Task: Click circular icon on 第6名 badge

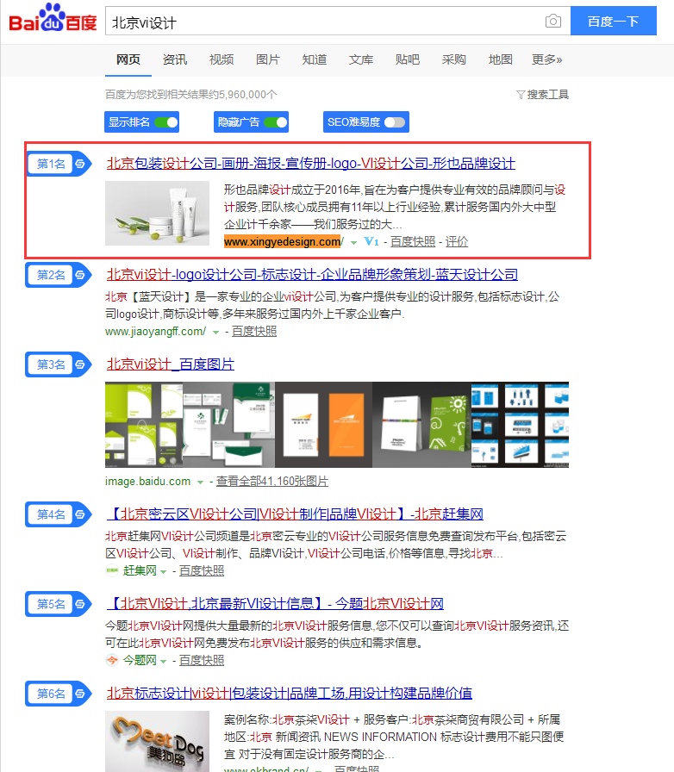Action: point(80,694)
